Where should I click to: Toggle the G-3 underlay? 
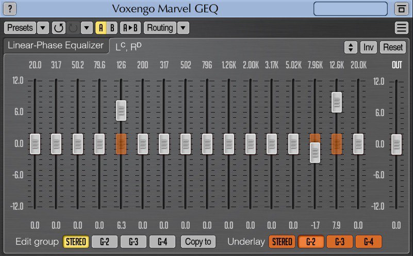click(340, 242)
